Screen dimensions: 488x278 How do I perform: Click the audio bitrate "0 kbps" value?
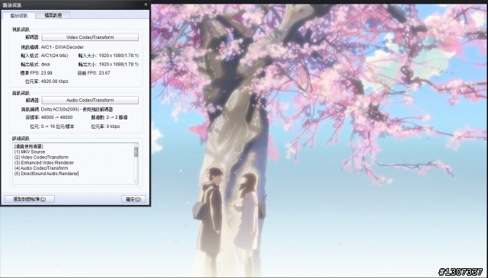click(113, 126)
